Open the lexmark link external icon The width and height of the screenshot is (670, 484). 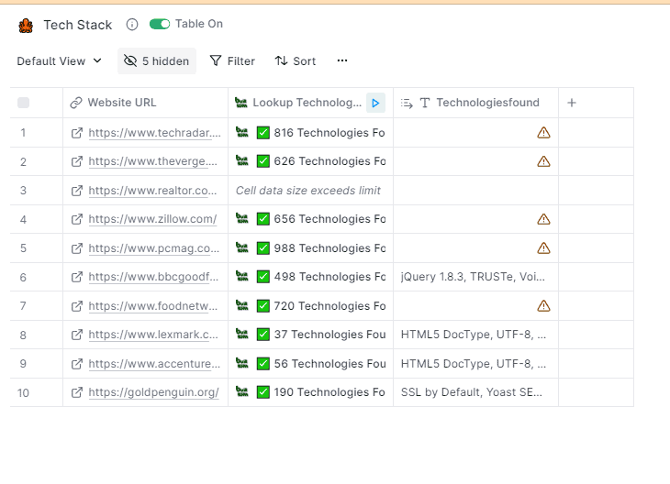click(x=77, y=335)
